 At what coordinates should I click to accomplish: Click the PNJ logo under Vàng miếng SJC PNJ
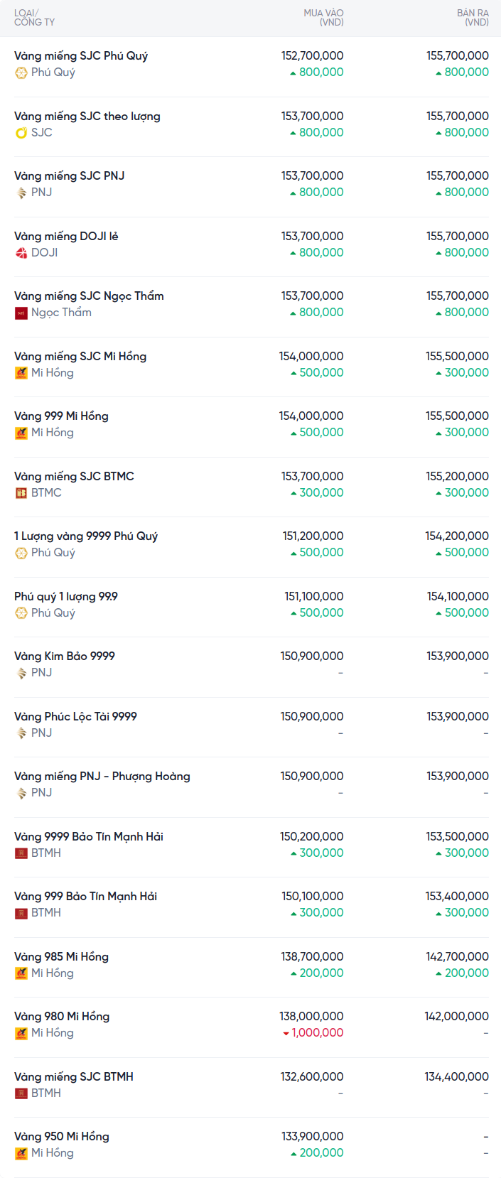[21, 193]
